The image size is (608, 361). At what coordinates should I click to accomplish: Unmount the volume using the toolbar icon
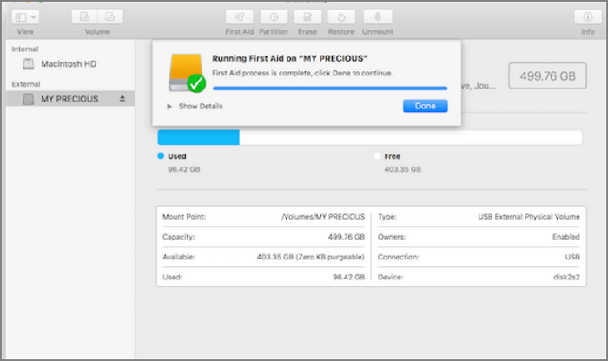click(x=377, y=17)
